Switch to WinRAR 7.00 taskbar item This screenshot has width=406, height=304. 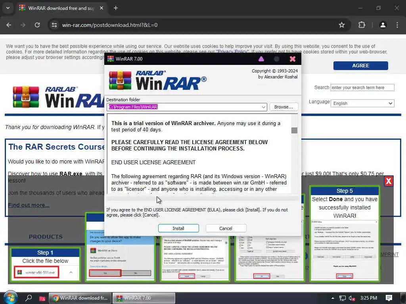click(x=144, y=298)
